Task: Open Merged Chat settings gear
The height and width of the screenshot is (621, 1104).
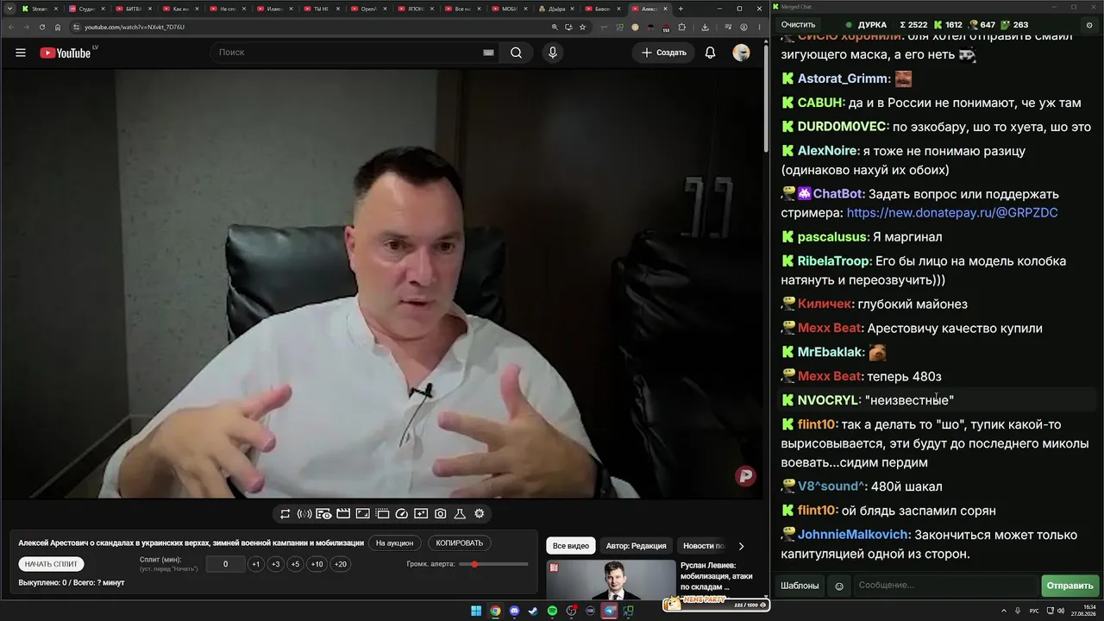Action: pos(1090,25)
